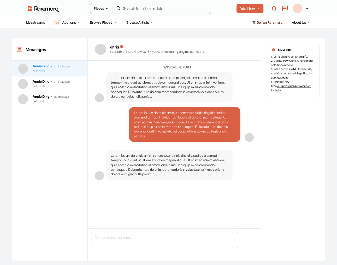Open the Auctions menu

click(69, 22)
